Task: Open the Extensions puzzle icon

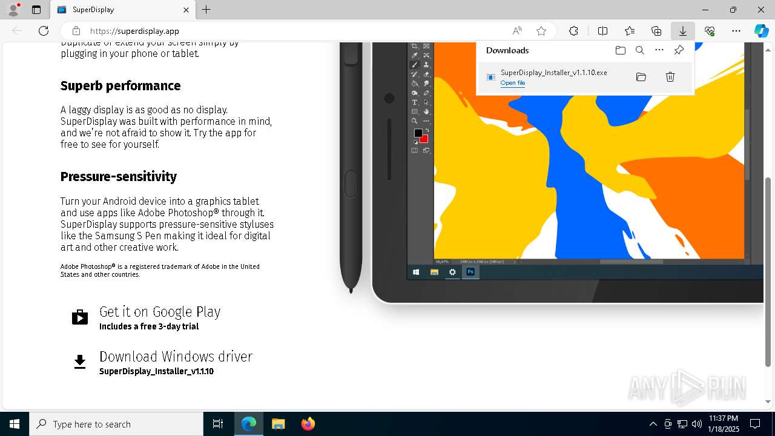Action: (573, 31)
